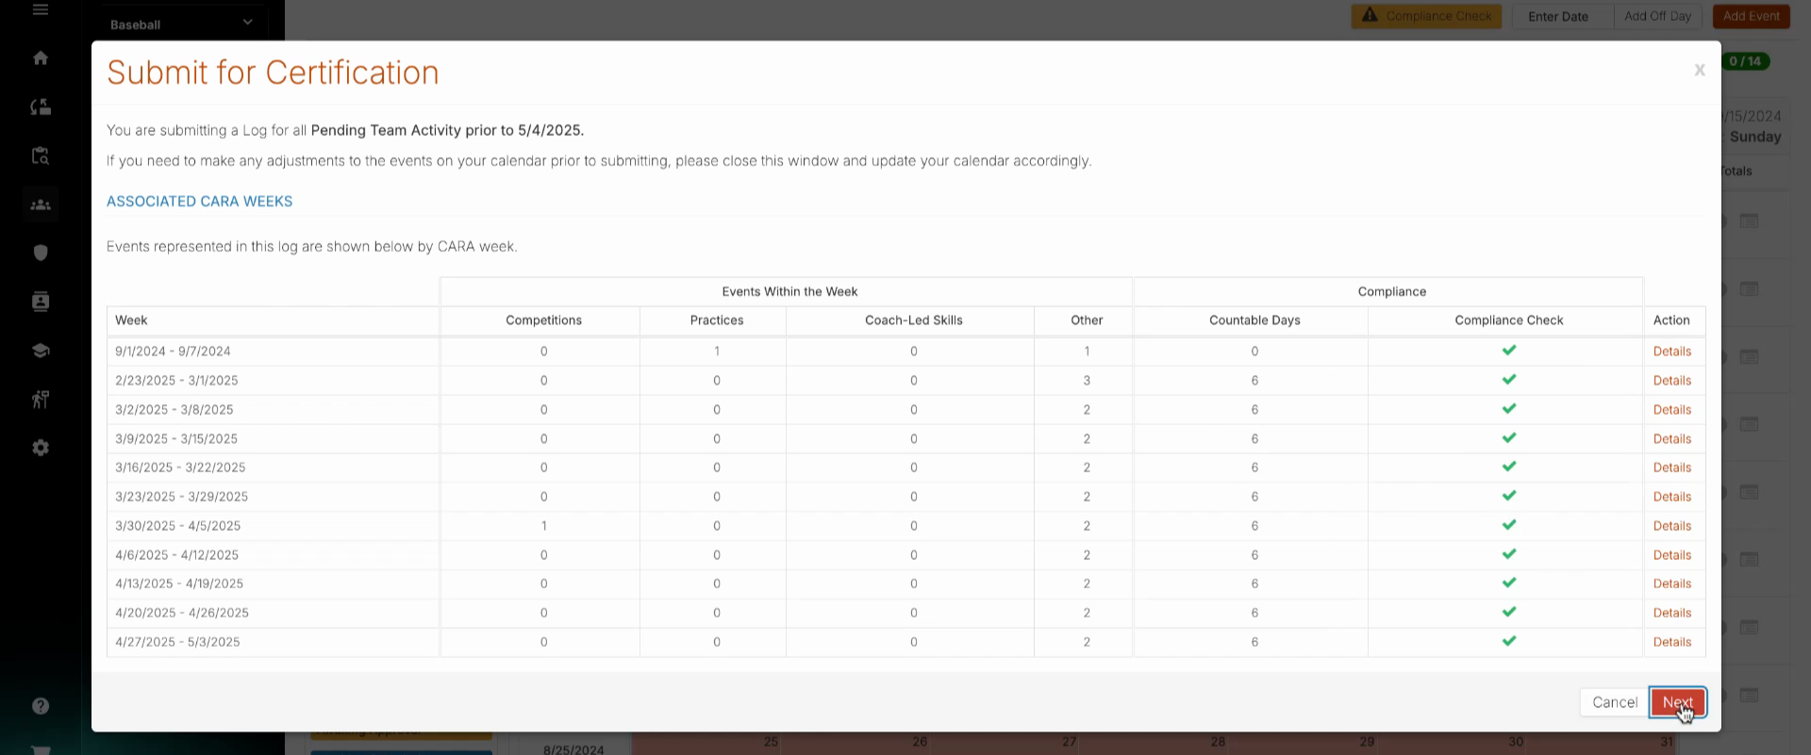Open Details for week 4/20/2025 - 4/26/2025

[1672, 613]
